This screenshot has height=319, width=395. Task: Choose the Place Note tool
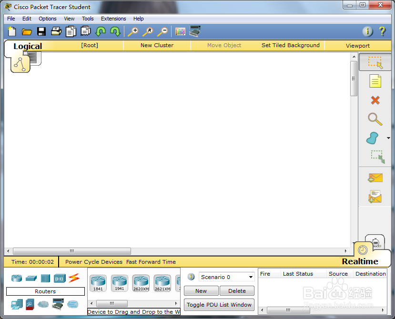tap(375, 81)
